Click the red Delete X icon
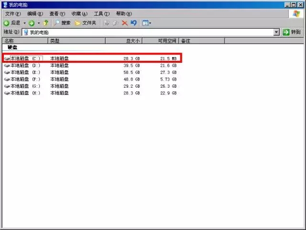Image resolution: width=306 pixels, height=230 pixels. pos(125,23)
